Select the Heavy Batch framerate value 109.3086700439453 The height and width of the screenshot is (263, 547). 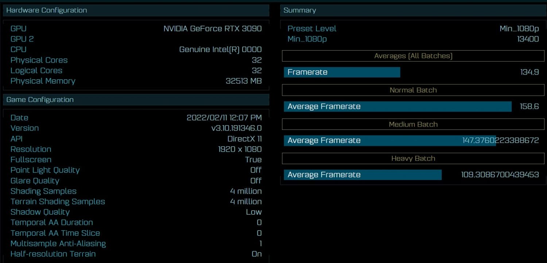click(500, 175)
